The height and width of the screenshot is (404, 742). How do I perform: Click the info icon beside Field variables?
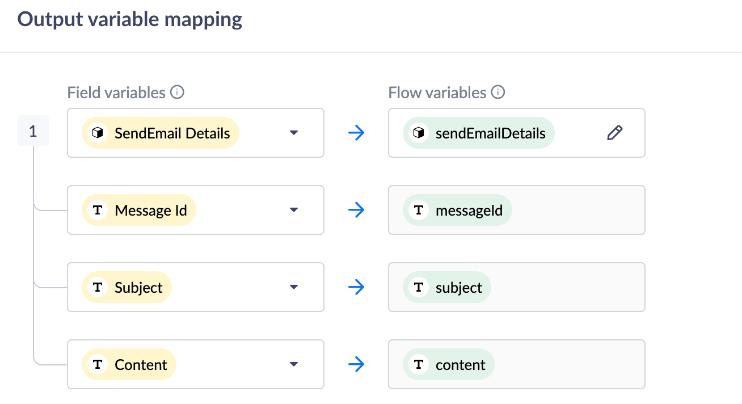[178, 92]
